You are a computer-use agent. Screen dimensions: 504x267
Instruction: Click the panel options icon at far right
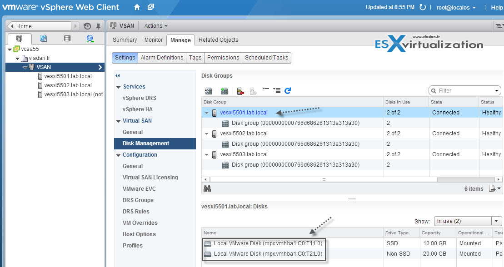click(x=499, y=26)
